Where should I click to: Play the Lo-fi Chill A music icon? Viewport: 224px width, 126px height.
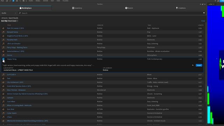point(3,75)
